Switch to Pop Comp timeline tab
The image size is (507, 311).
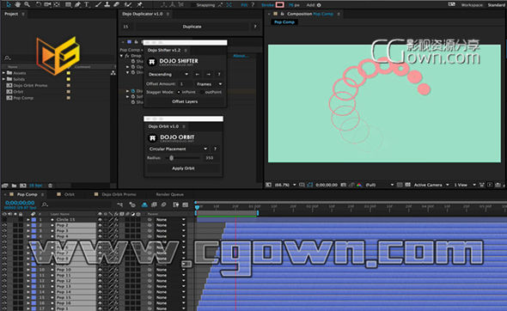pos(27,194)
